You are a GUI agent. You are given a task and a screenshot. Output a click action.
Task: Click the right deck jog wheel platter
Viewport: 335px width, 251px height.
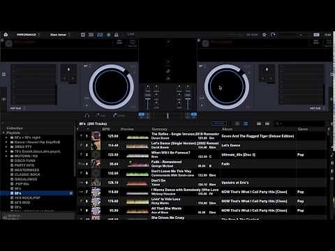[x=227, y=86]
